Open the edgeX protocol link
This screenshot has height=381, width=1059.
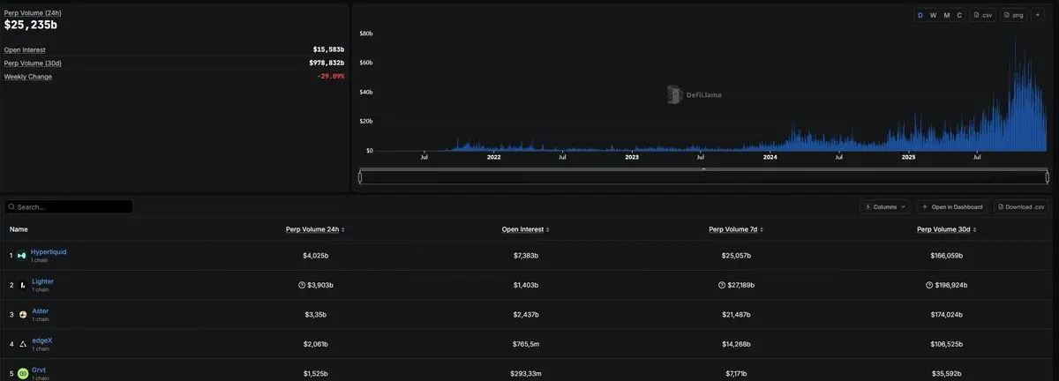pos(42,340)
